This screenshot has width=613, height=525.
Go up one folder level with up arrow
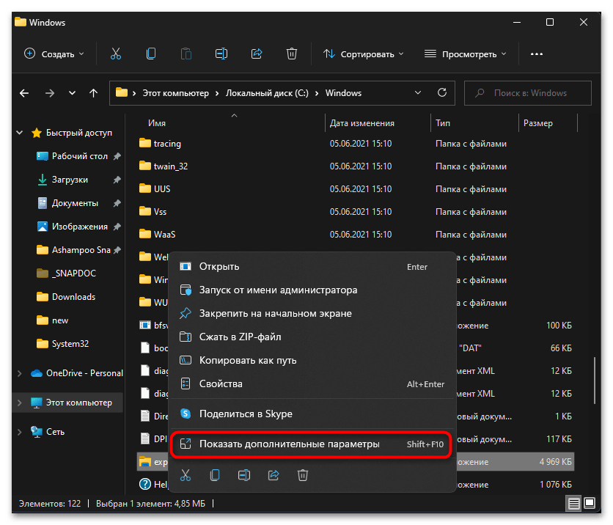(x=93, y=93)
